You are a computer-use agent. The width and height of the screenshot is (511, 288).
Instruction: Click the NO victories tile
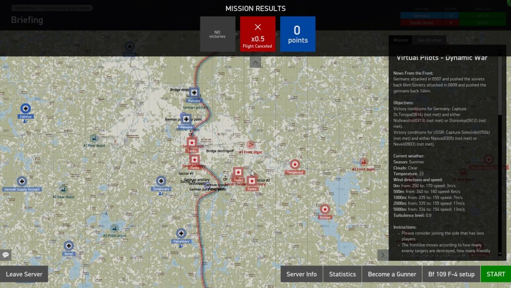pyautogui.click(x=218, y=34)
